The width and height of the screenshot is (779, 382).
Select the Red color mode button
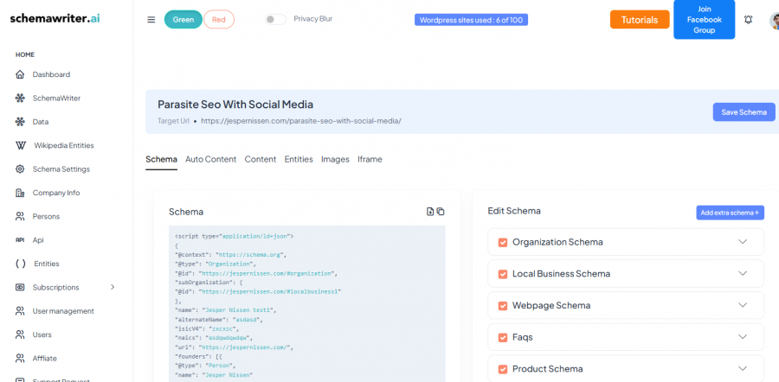coord(219,20)
